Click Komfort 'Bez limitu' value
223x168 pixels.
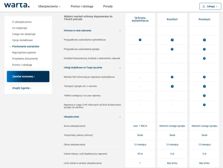[x=172, y=163]
